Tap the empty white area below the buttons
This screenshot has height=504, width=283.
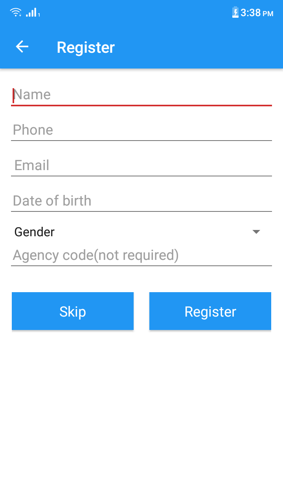pyautogui.click(x=141, y=413)
